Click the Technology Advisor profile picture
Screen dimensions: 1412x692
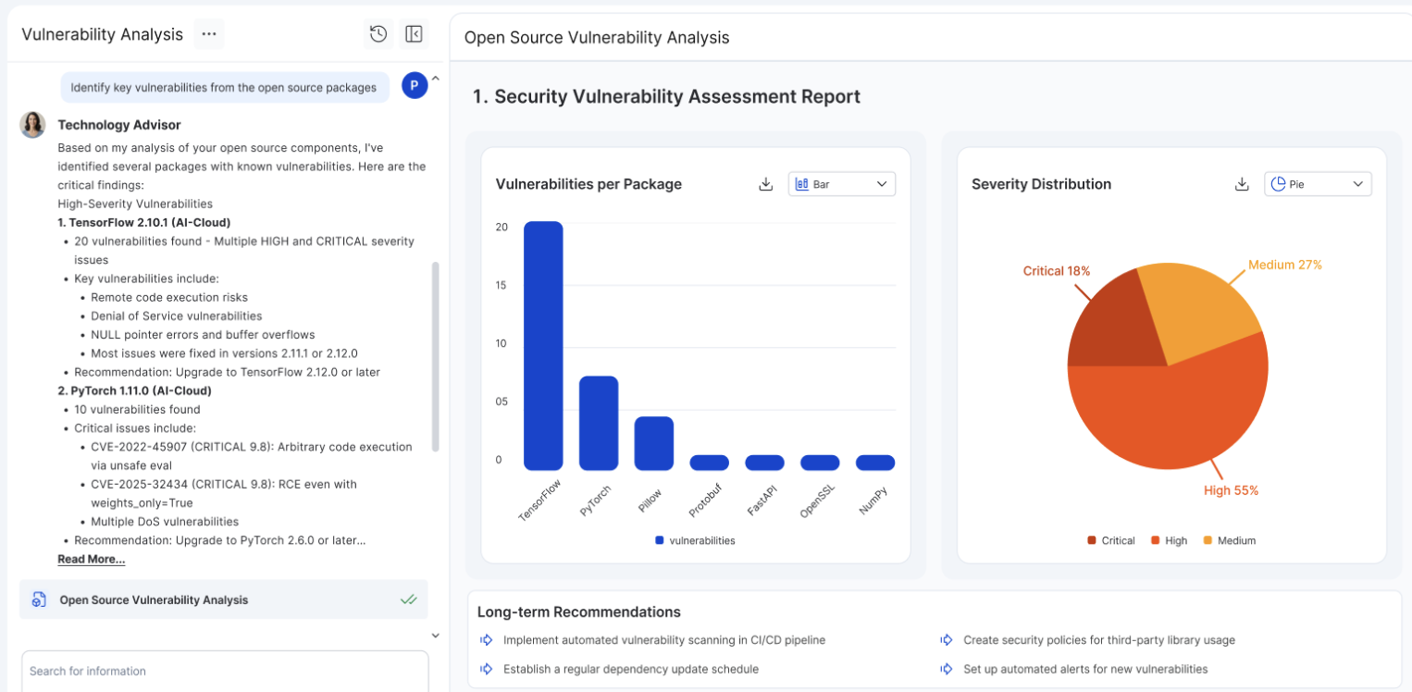point(32,125)
